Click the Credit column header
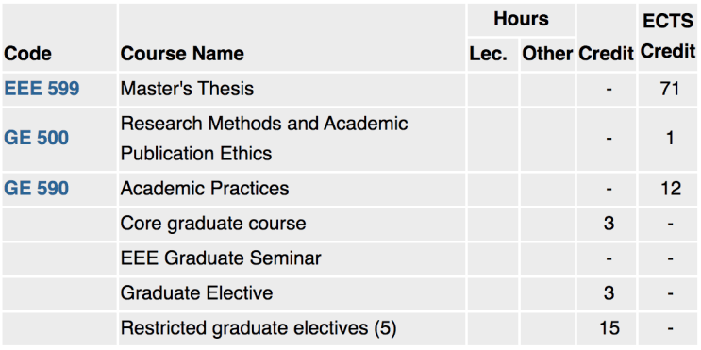Screen dimensions: 701x350 coord(607,54)
